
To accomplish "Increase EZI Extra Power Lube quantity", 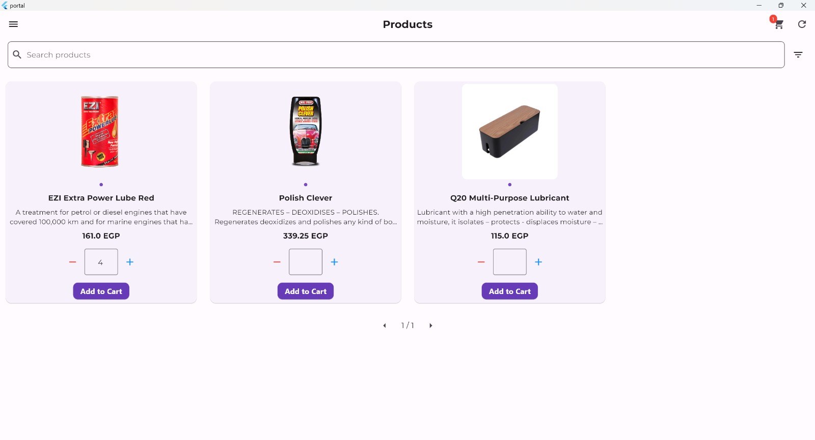I will 130,262.
